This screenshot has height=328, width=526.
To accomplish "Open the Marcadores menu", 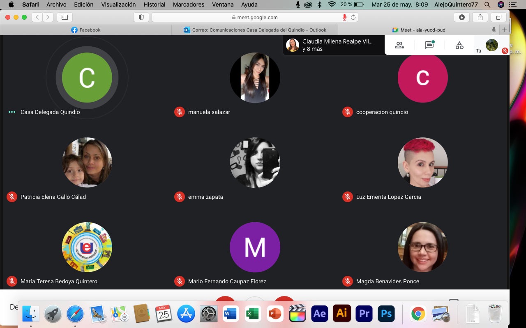I will (x=189, y=5).
